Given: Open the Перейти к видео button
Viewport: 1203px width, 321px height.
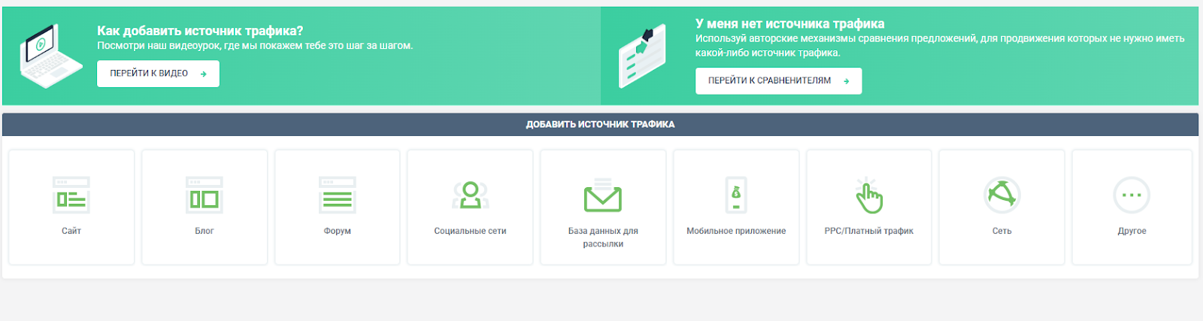Looking at the screenshot, I should pyautogui.click(x=158, y=74).
